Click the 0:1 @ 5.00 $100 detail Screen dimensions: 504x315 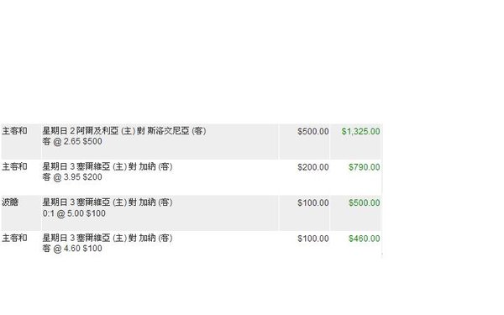[74, 213]
